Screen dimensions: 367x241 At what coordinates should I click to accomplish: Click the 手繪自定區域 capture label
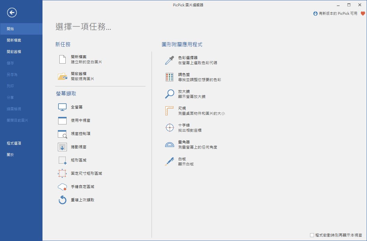point(83,187)
